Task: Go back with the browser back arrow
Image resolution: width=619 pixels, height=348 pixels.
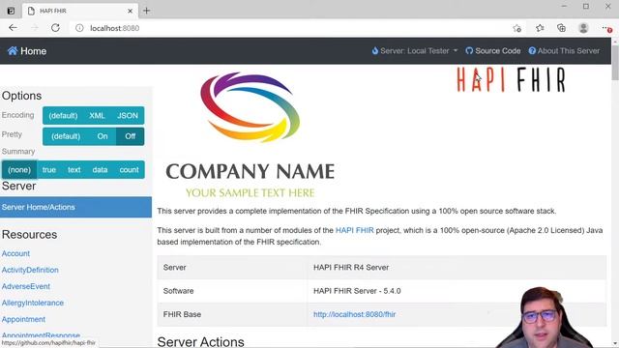Action: pyautogui.click(x=13, y=28)
